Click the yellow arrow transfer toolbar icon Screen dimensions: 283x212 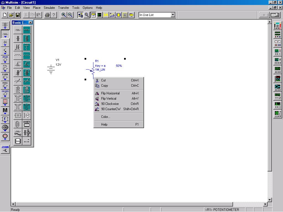(x=131, y=15)
